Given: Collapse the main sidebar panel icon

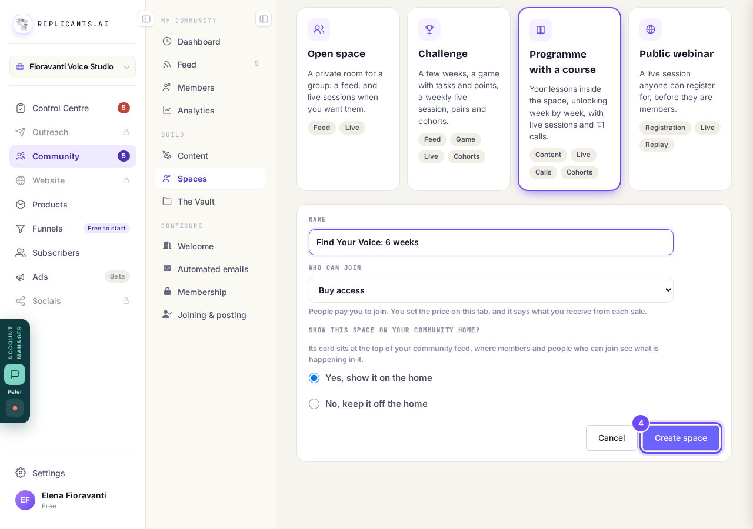Looking at the screenshot, I should click(x=146, y=19).
